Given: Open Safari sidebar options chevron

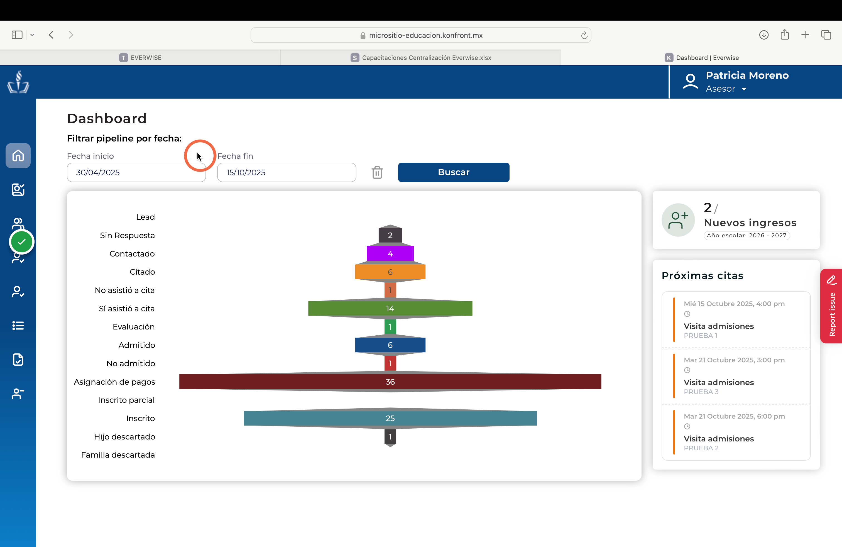Looking at the screenshot, I should pos(32,35).
